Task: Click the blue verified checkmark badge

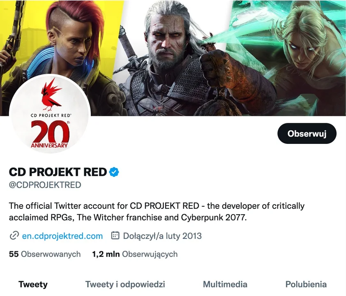Action: click(114, 172)
